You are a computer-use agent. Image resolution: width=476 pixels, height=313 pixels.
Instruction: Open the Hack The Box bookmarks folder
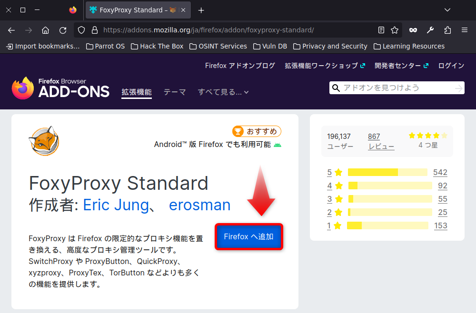pos(157,47)
